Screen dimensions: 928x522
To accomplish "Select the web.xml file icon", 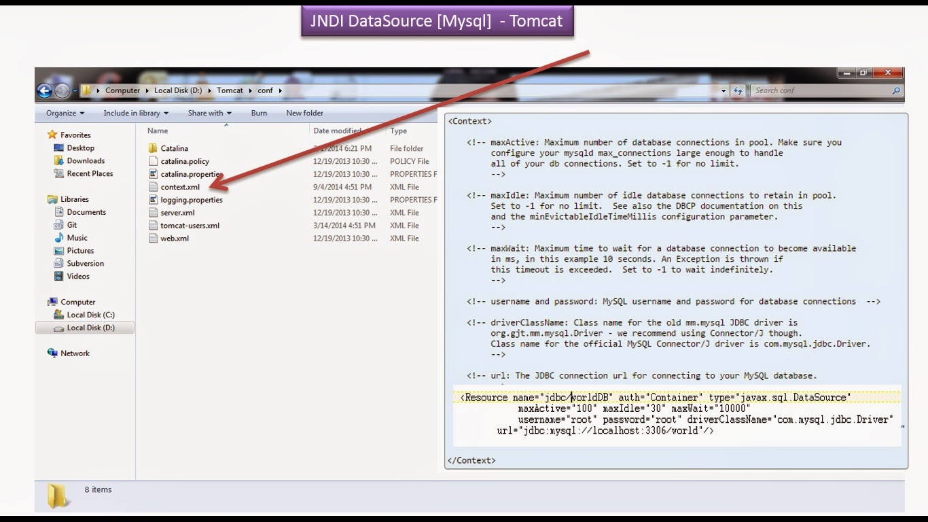I will (153, 239).
